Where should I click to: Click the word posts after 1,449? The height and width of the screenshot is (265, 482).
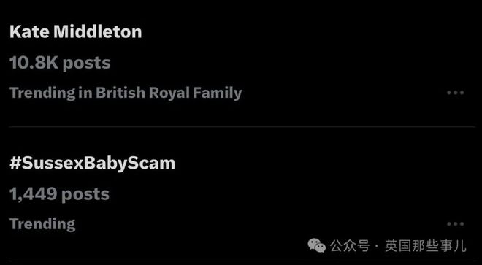(85, 195)
